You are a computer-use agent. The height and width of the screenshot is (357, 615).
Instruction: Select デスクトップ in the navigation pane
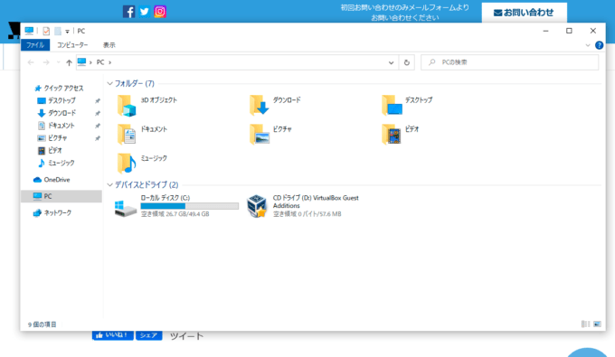[x=57, y=100]
